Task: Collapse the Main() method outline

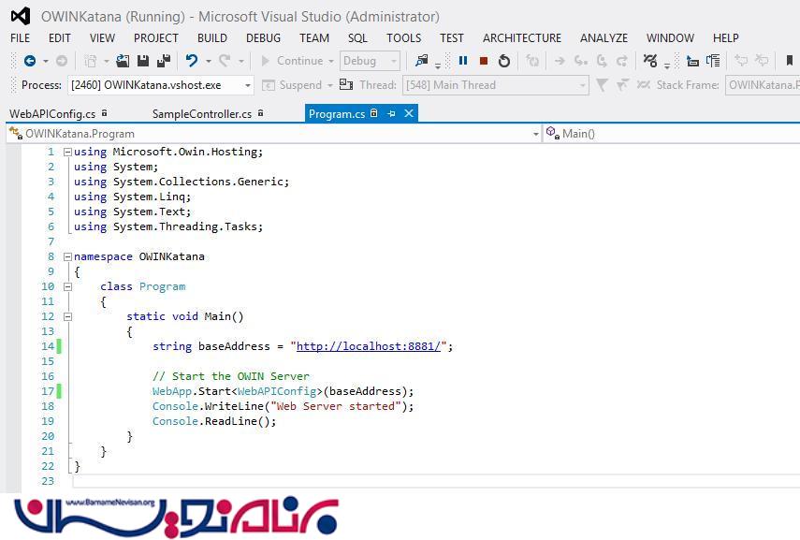Action: point(67,316)
